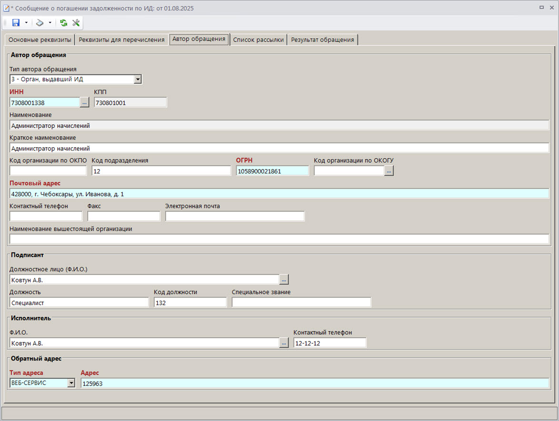
Task: Click the scanner icon in the toolbar
Action: tap(40, 23)
